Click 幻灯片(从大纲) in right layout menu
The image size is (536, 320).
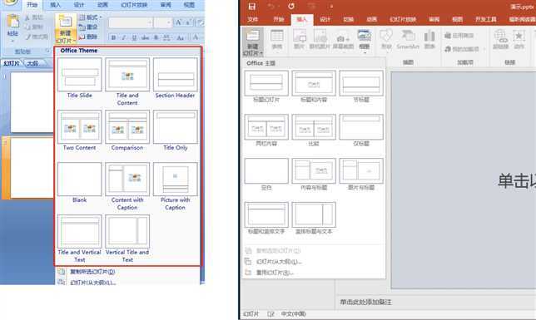point(279,262)
